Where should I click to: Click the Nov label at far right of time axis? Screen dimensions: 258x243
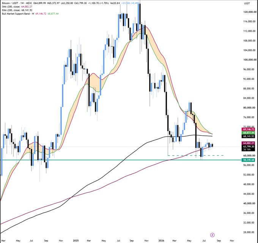click(232, 240)
